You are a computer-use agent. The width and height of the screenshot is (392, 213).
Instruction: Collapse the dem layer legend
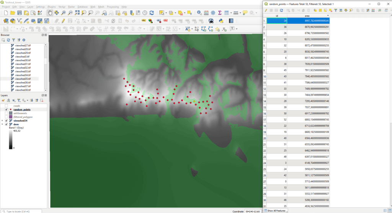[3, 124]
